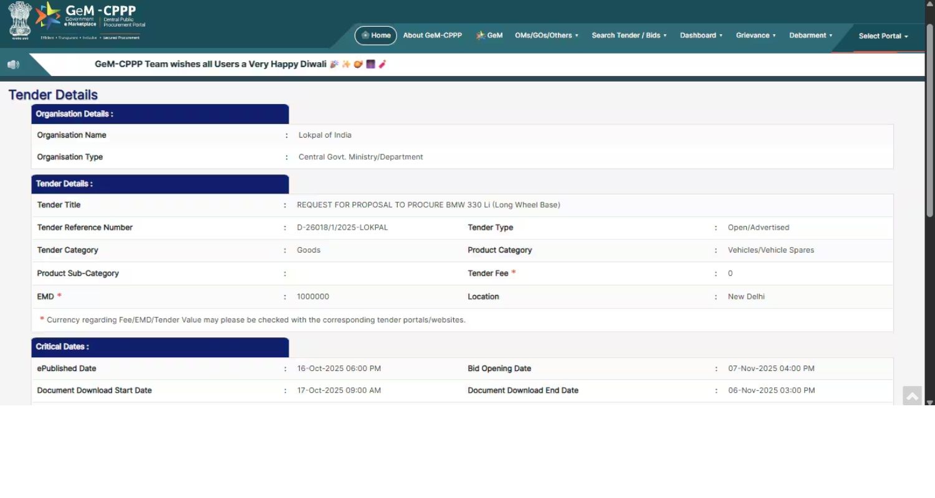The image size is (935, 498).
Task: Open the GeM link with star icon
Action: [x=489, y=35]
